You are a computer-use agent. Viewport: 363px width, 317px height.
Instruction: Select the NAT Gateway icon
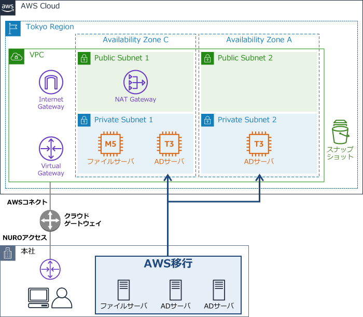pos(135,82)
